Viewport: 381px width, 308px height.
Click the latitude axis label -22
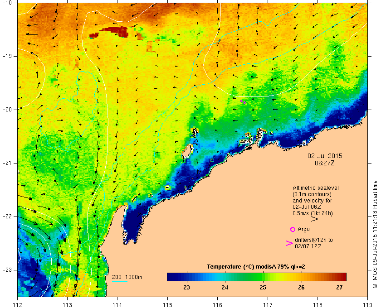(x=7, y=216)
